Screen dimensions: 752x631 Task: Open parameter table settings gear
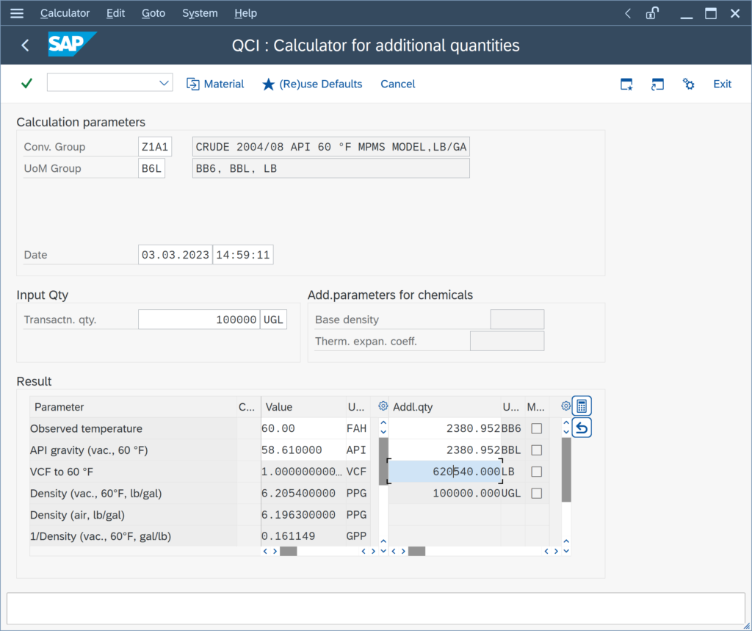pyautogui.click(x=383, y=406)
